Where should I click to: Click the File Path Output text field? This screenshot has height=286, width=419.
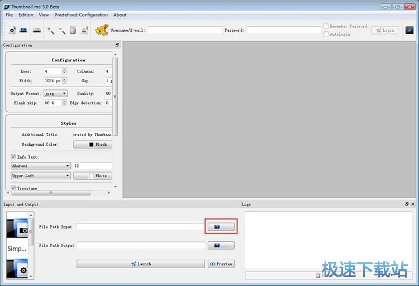141,245
